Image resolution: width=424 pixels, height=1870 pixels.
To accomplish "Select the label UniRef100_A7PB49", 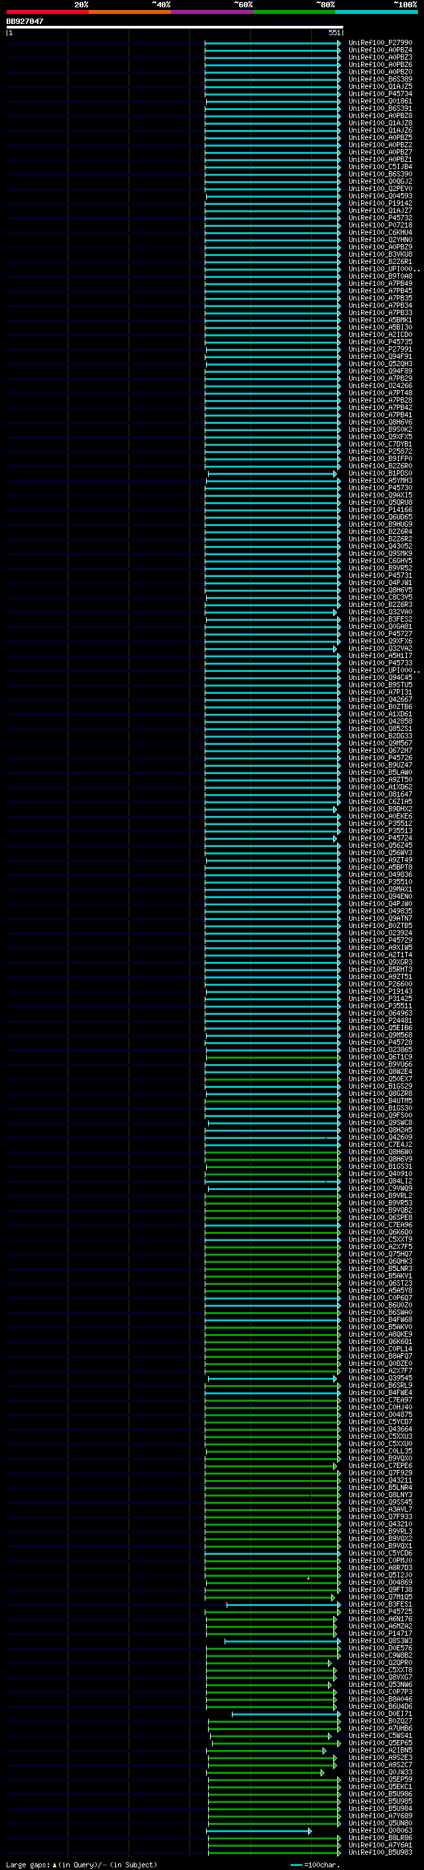I will (x=380, y=283).
